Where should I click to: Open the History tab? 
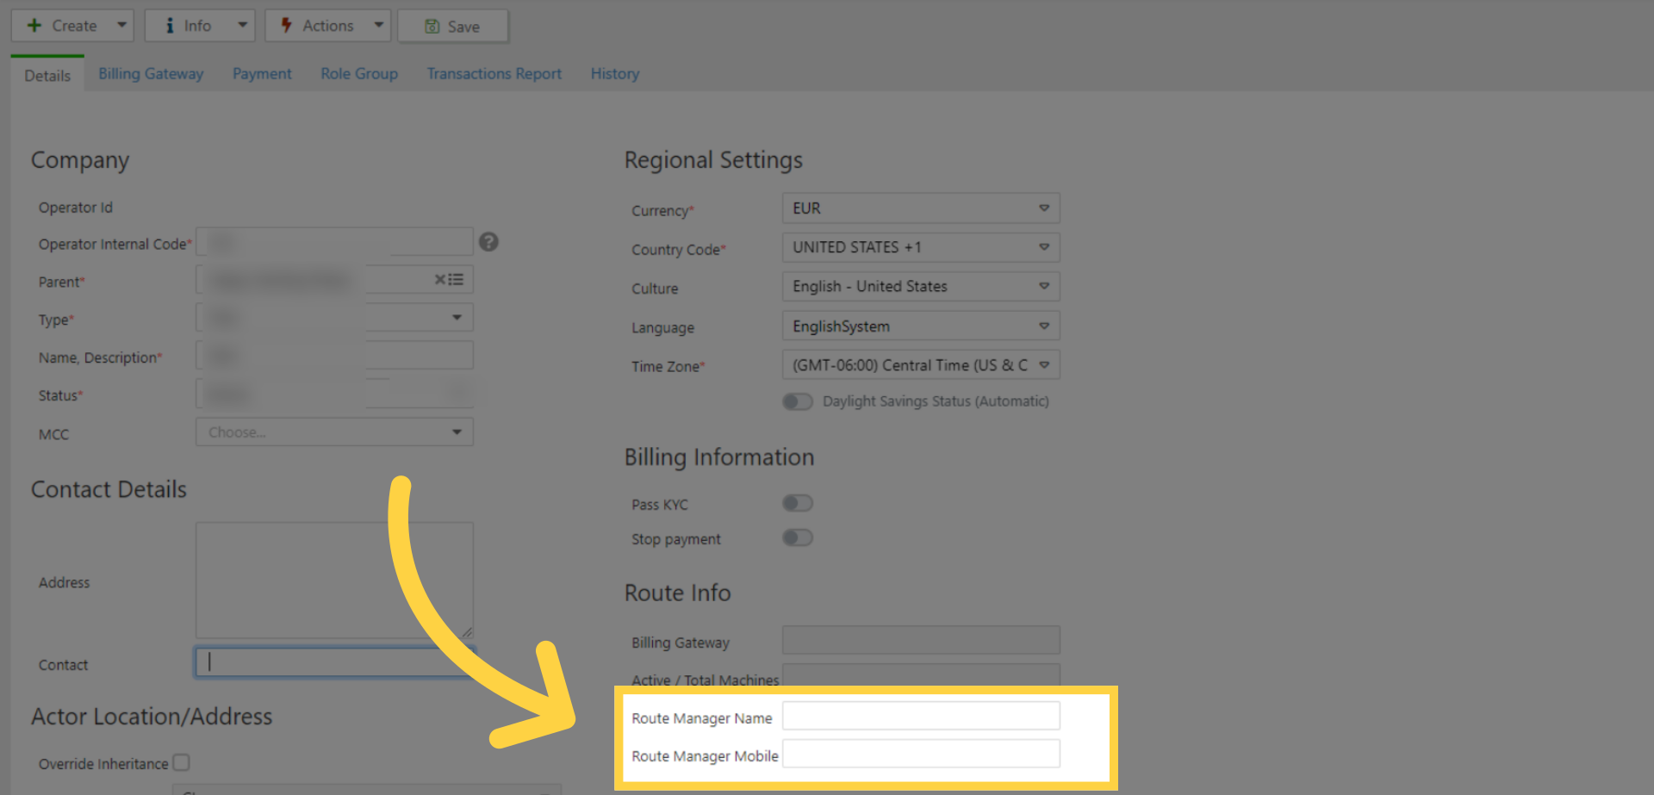click(x=615, y=74)
